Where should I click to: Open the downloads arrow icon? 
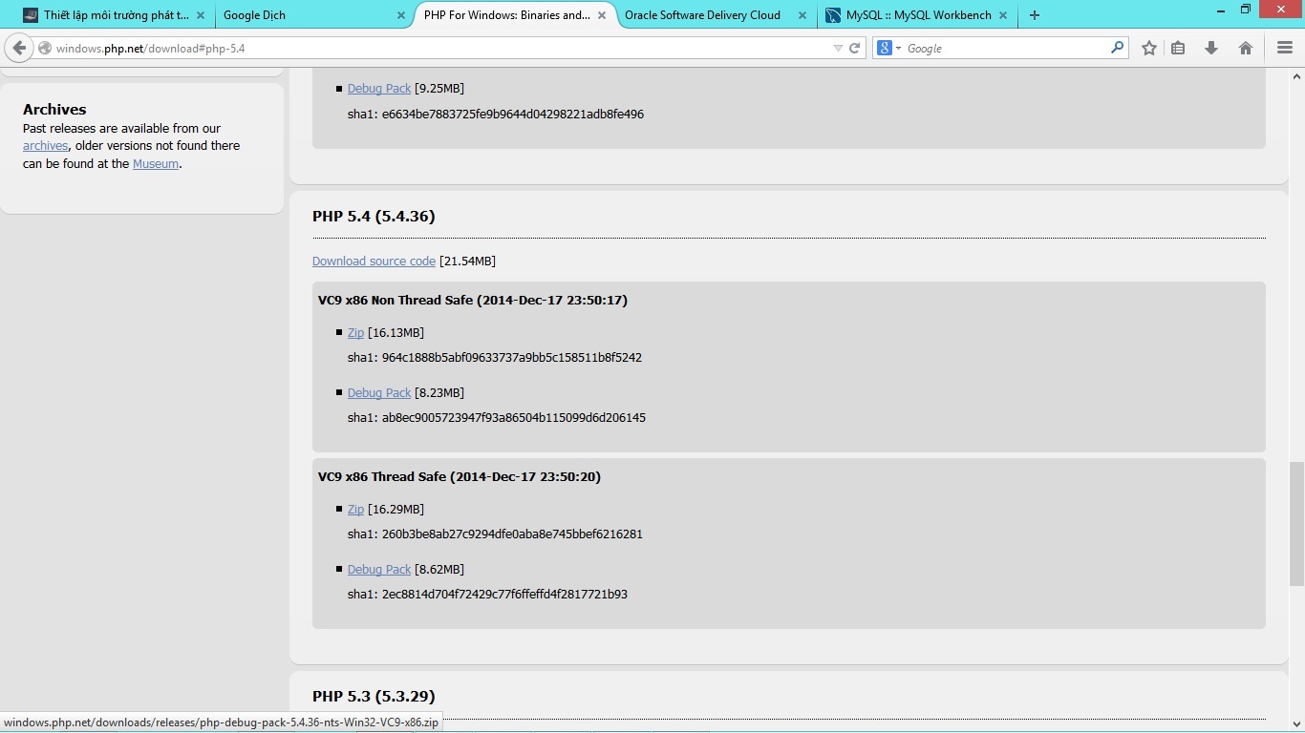(1211, 48)
